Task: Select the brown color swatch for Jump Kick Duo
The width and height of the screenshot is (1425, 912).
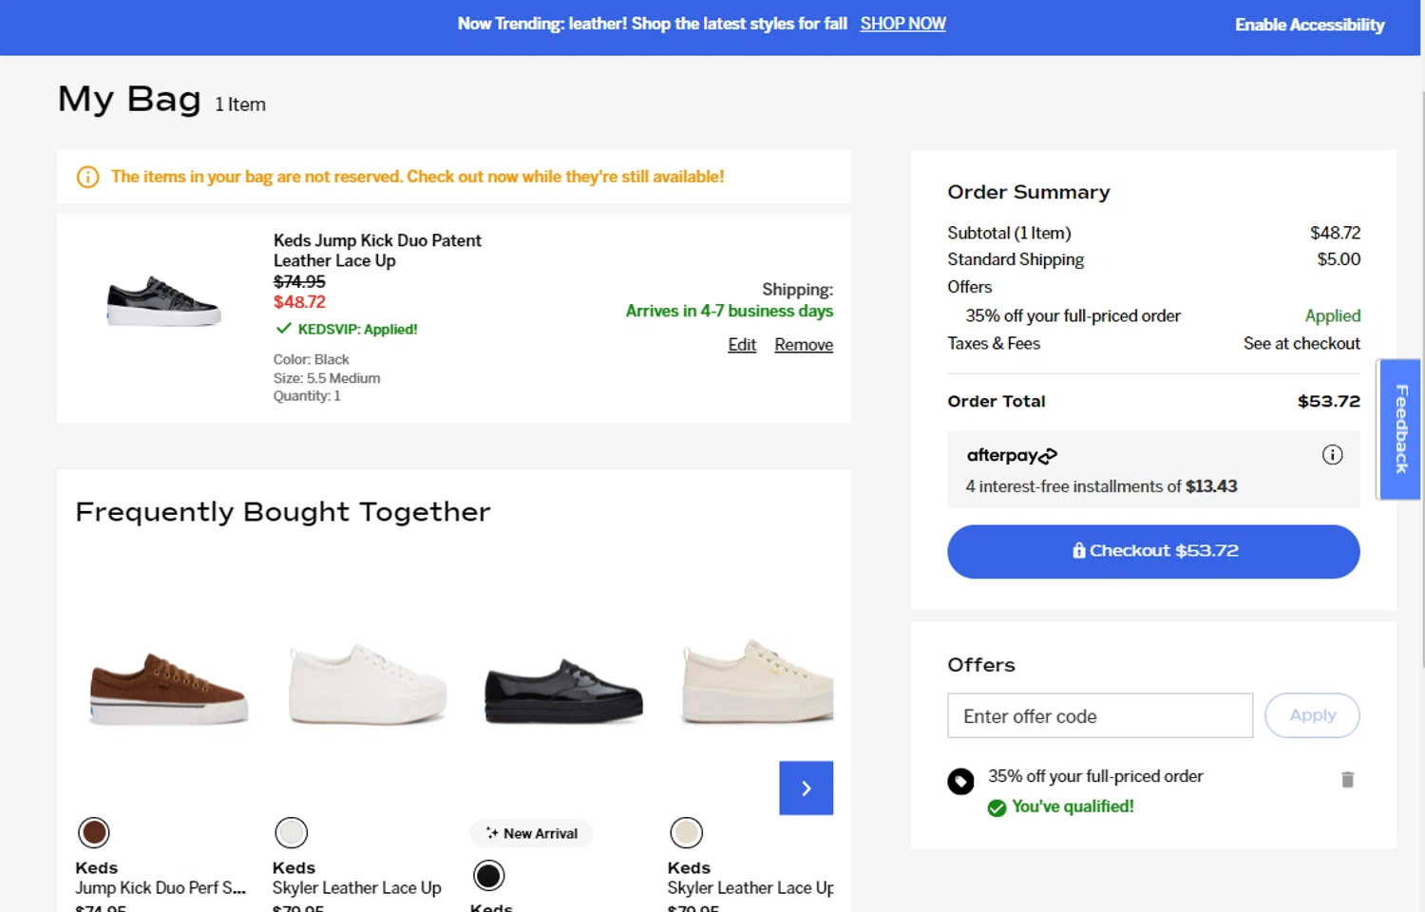Action: coord(94,833)
